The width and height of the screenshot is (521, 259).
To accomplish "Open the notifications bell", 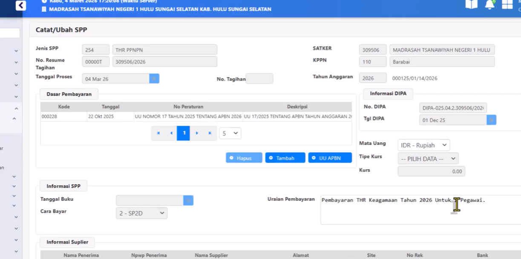I will [489, 5].
